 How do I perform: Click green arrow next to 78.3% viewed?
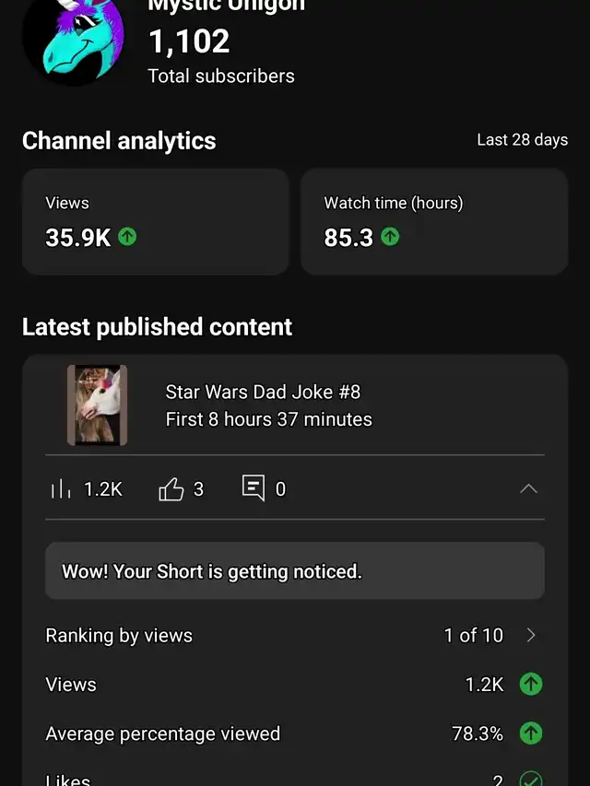coord(530,733)
